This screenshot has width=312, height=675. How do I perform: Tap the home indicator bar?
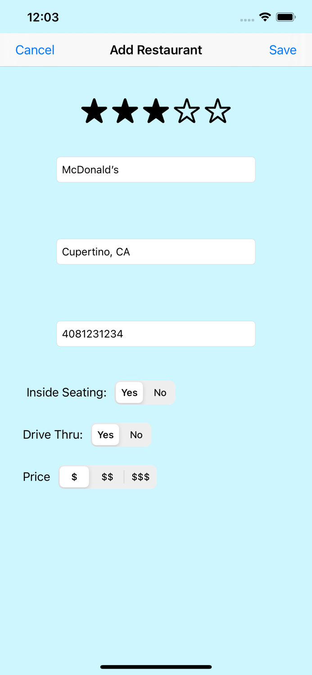coord(156,667)
